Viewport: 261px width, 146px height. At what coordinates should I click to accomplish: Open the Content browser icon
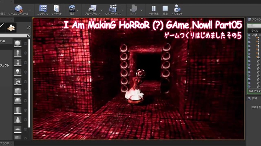point(43,10)
